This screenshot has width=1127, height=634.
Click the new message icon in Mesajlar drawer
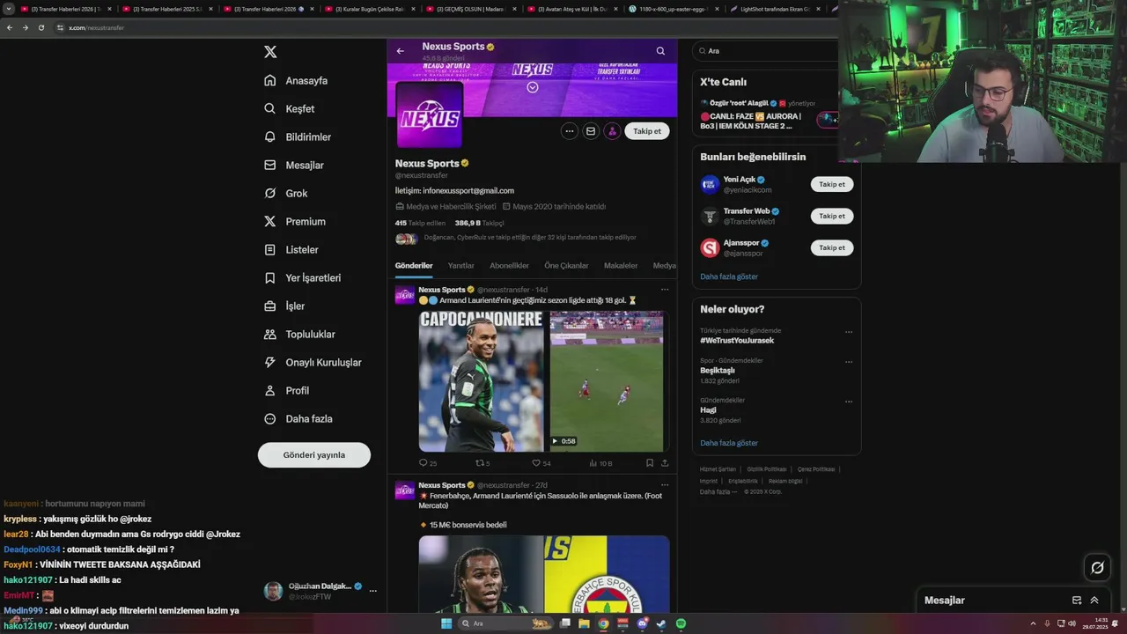pyautogui.click(x=1077, y=601)
